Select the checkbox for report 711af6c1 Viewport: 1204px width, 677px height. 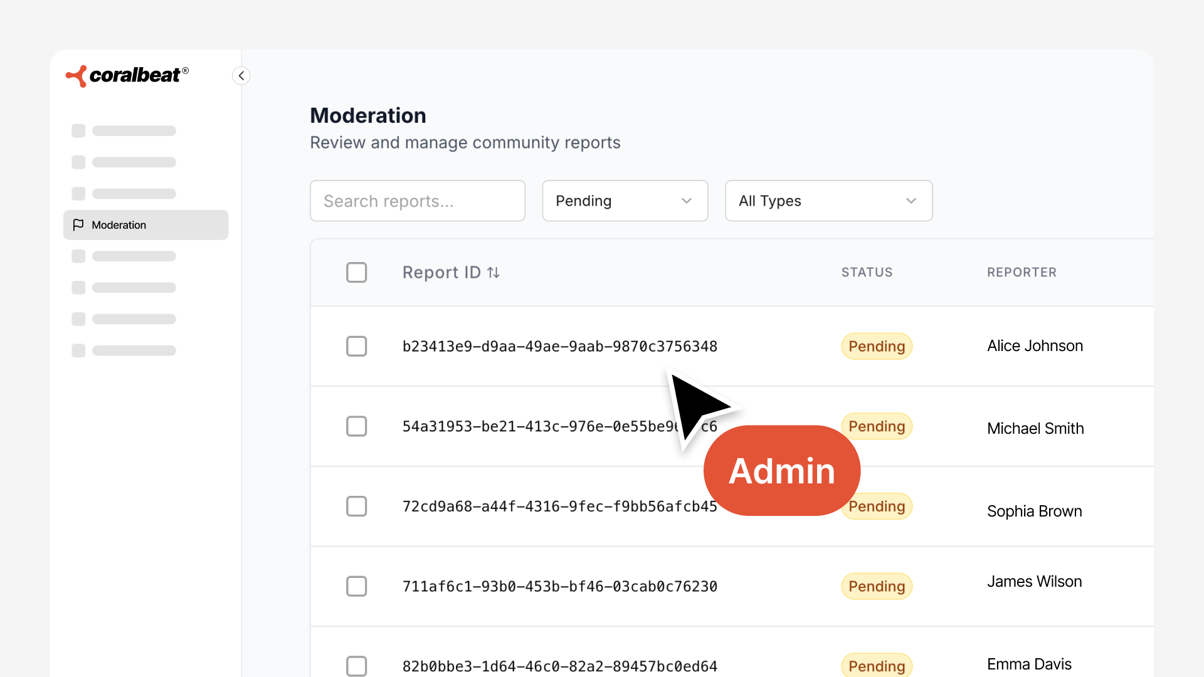pyautogui.click(x=356, y=586)
